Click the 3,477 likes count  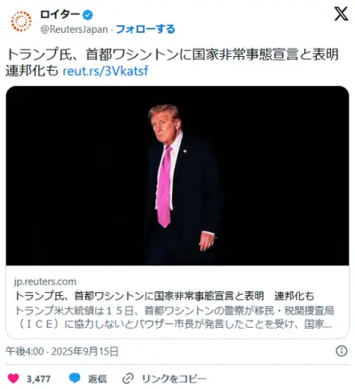[x=38, y=378]
